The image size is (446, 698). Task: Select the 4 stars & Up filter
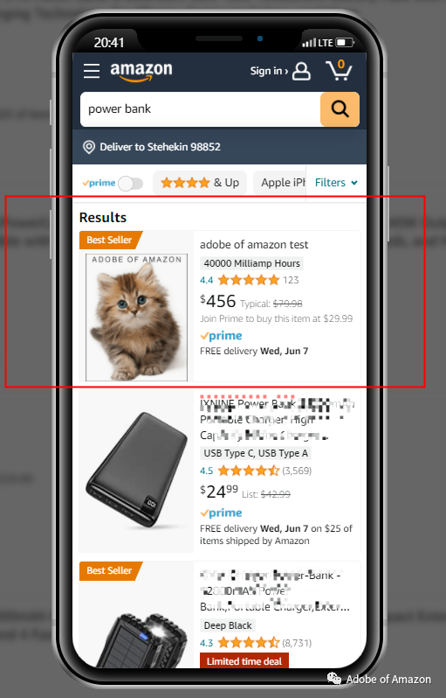(200, 183)
